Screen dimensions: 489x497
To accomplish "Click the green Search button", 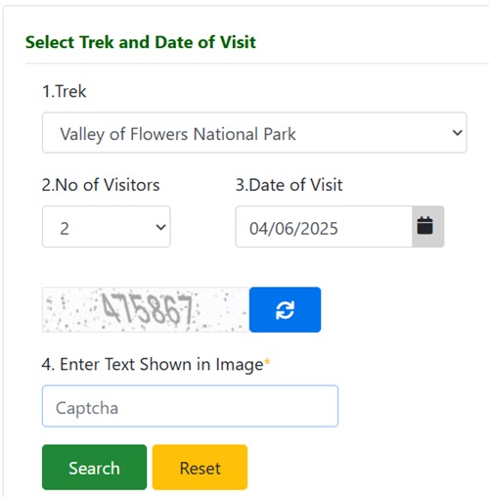I will coord(94,467).
